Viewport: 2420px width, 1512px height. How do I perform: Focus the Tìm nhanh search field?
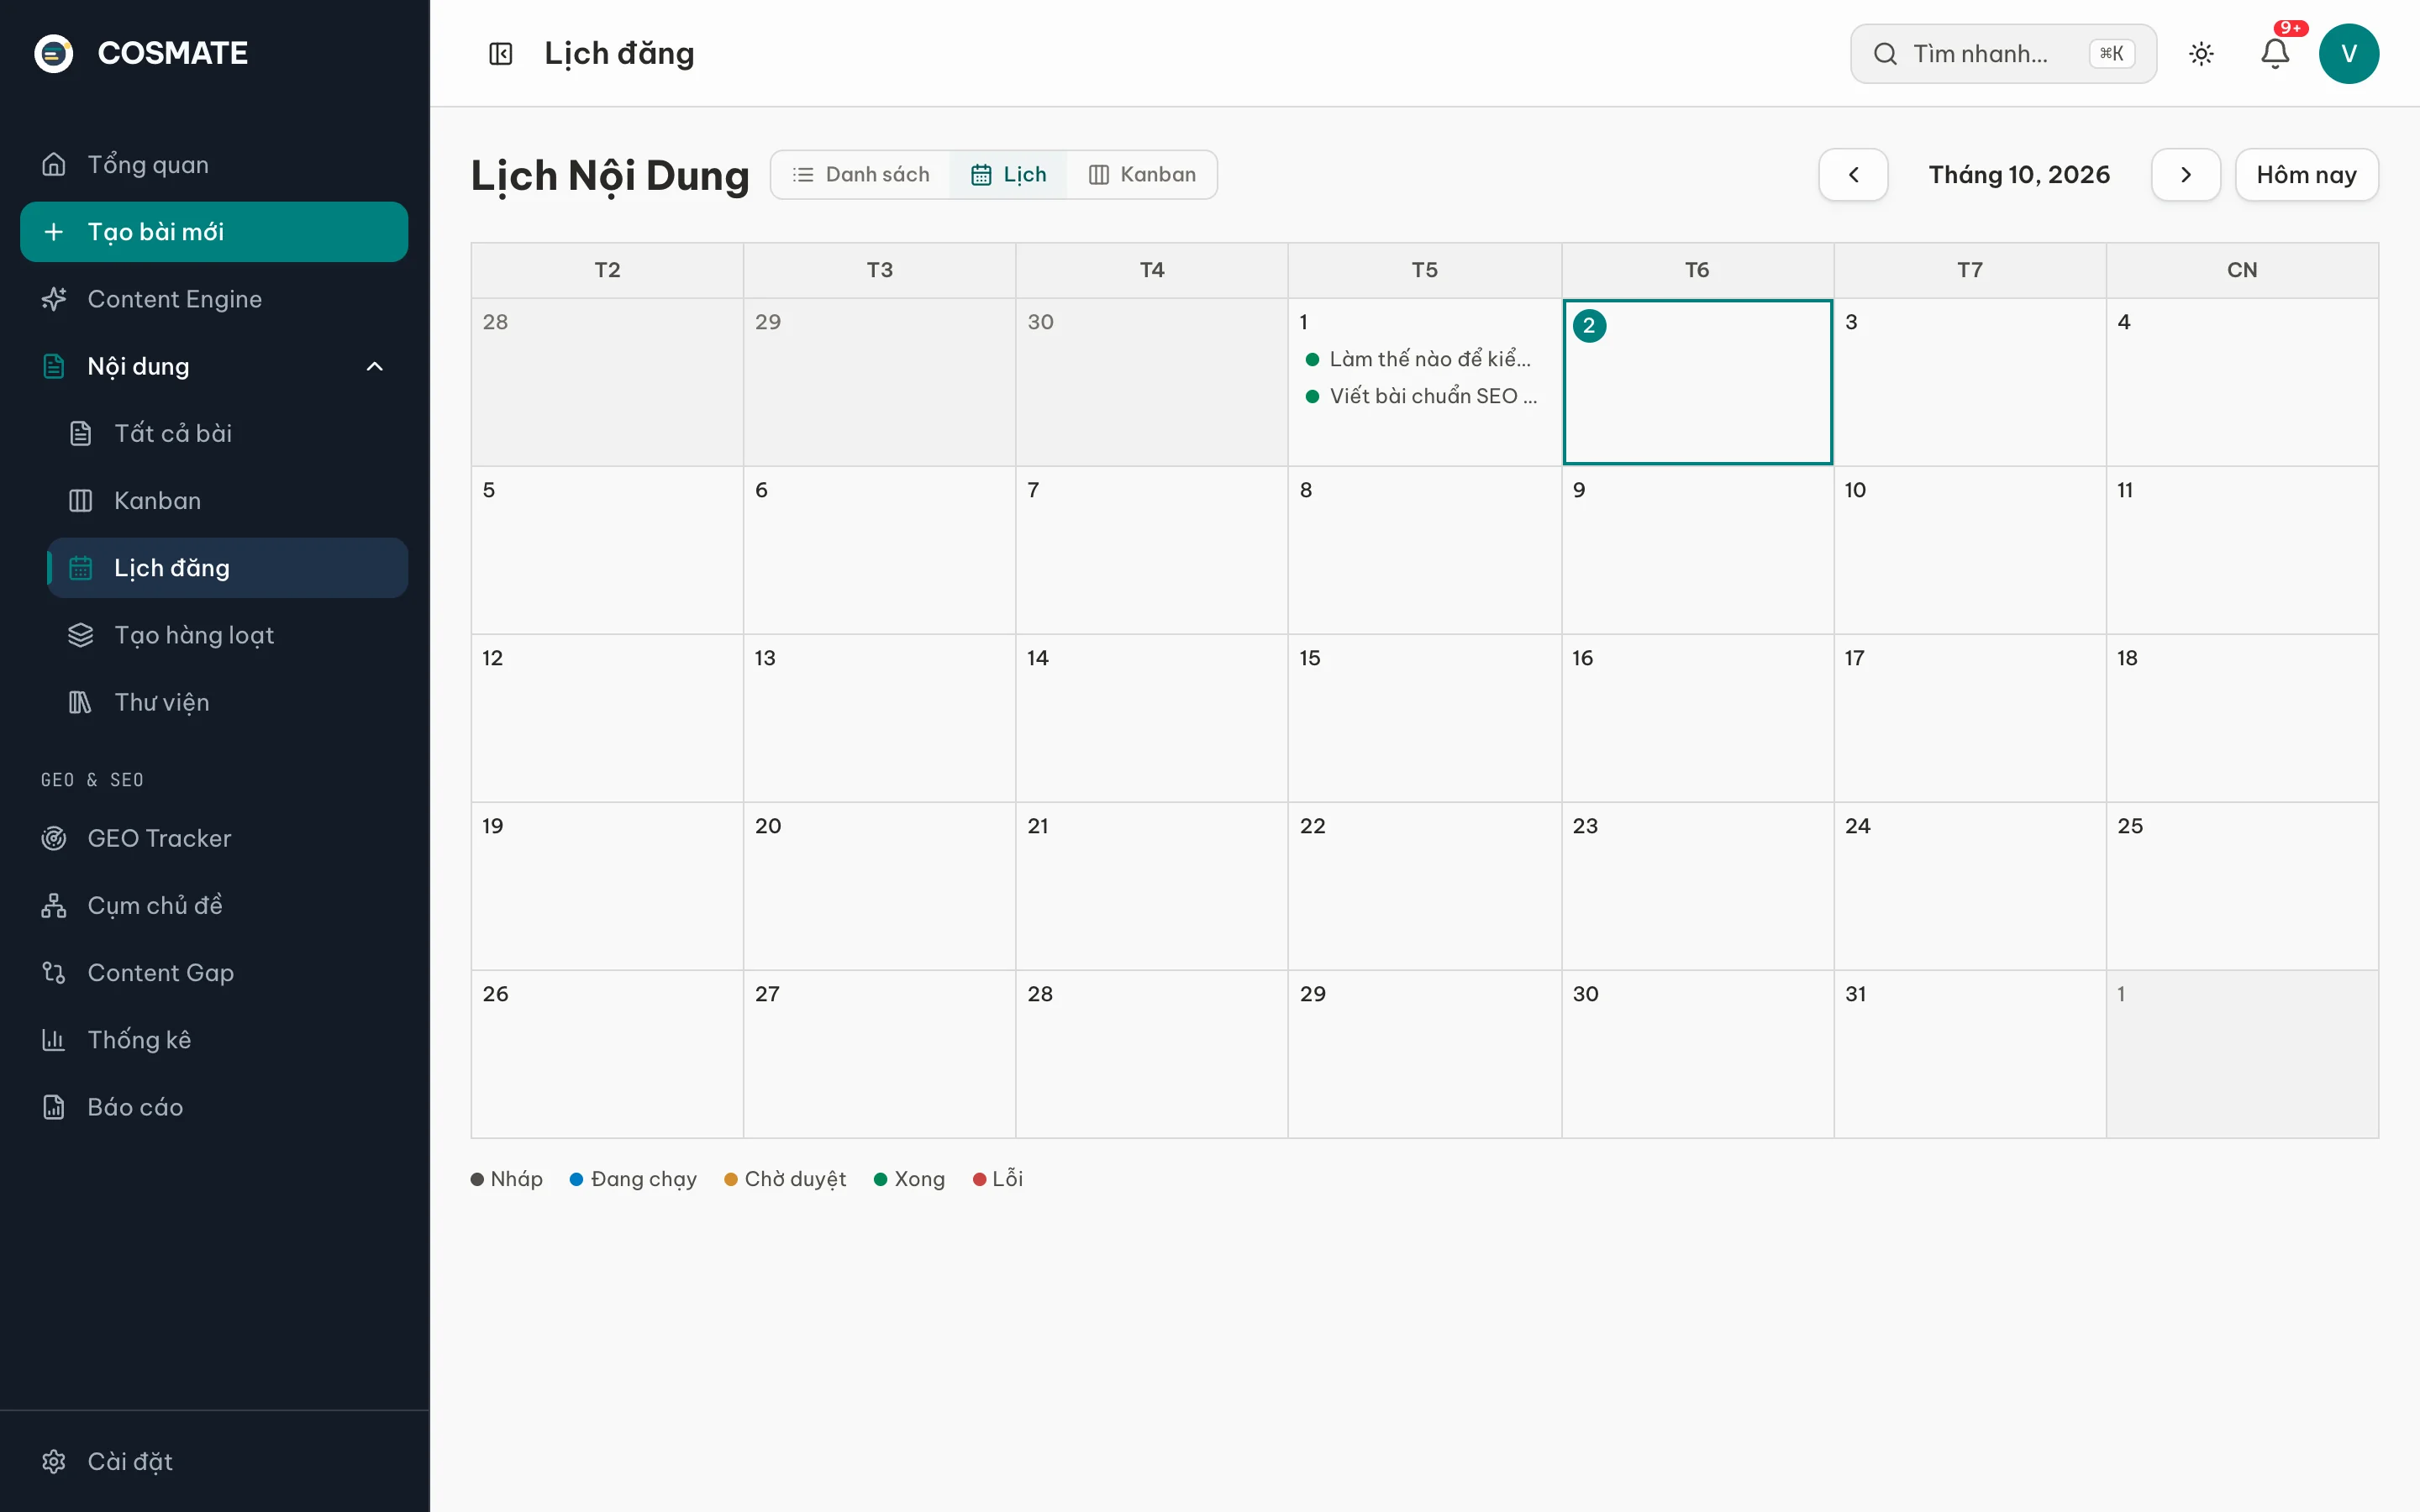(x=2003, y=54)
